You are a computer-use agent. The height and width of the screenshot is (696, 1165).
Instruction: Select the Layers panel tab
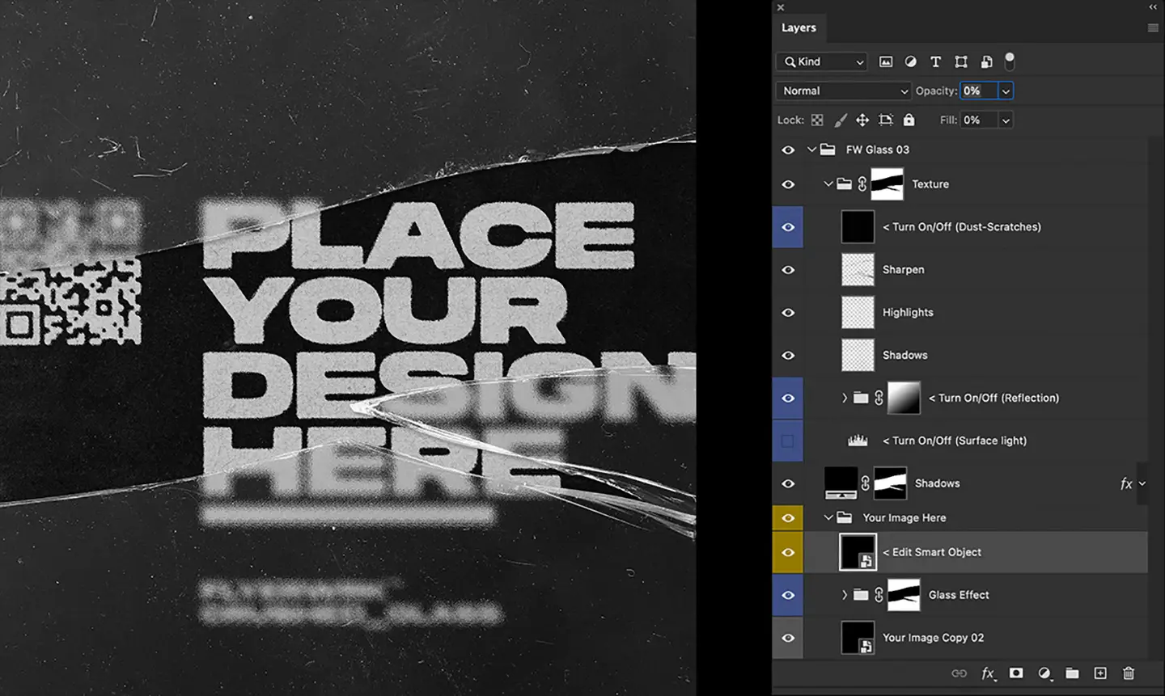point(799,27)
